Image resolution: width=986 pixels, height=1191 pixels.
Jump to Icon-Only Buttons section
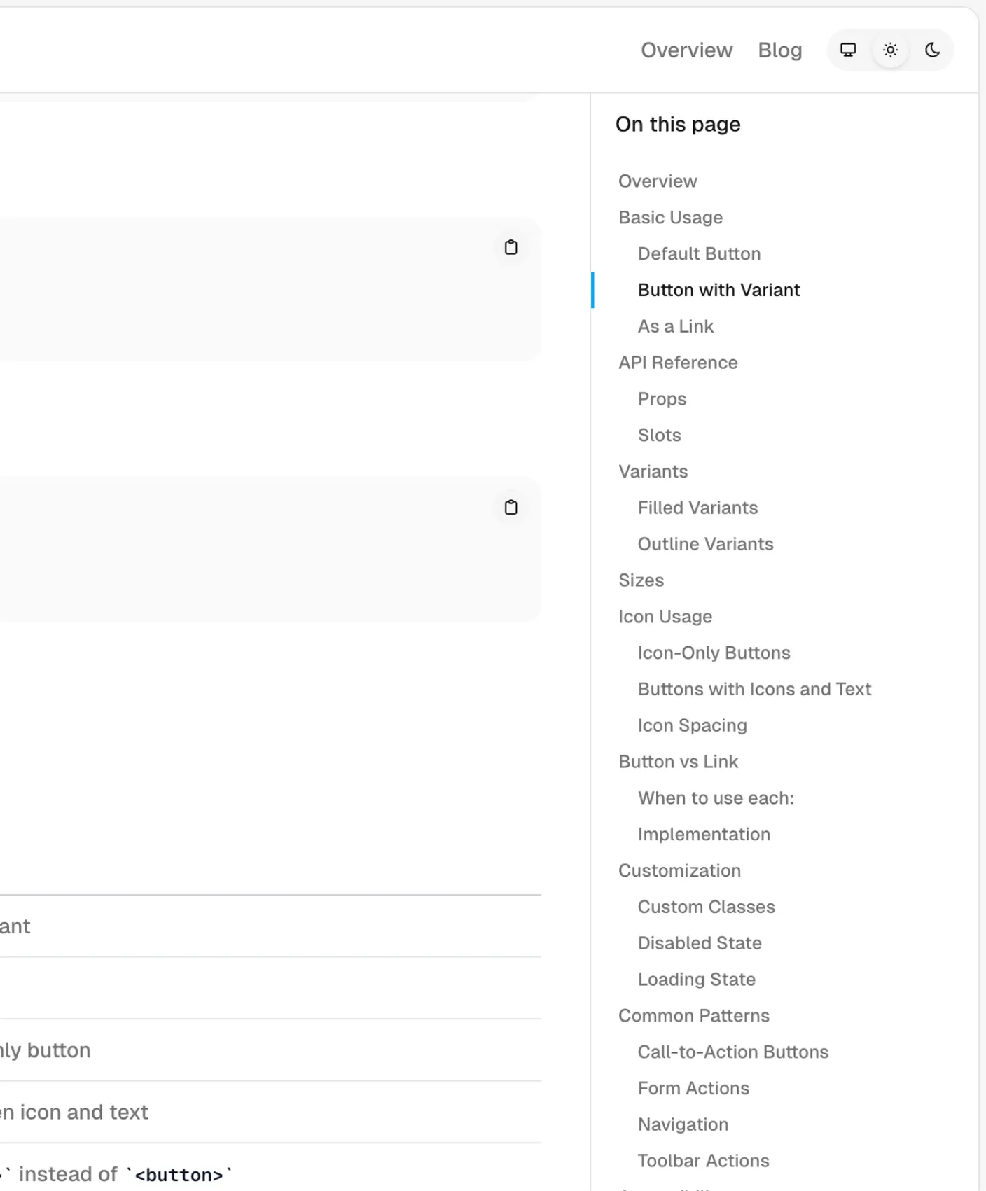point(714,653)
